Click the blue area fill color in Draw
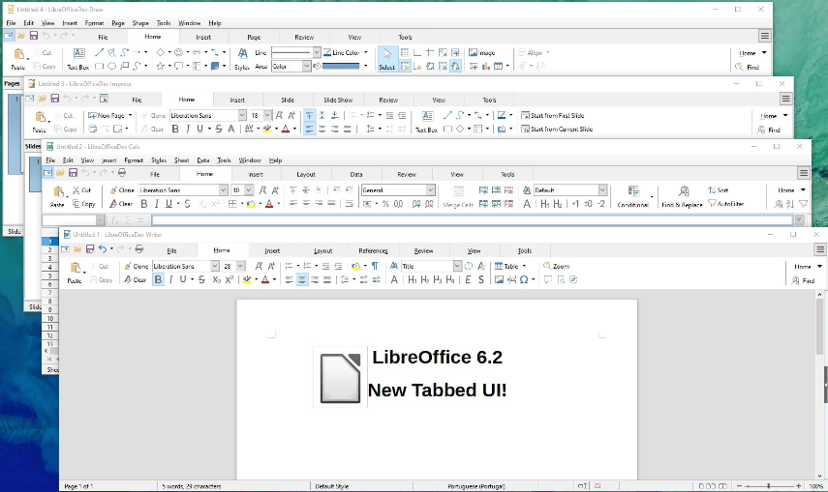Screen dimensions: 828x492 [341, 66]
